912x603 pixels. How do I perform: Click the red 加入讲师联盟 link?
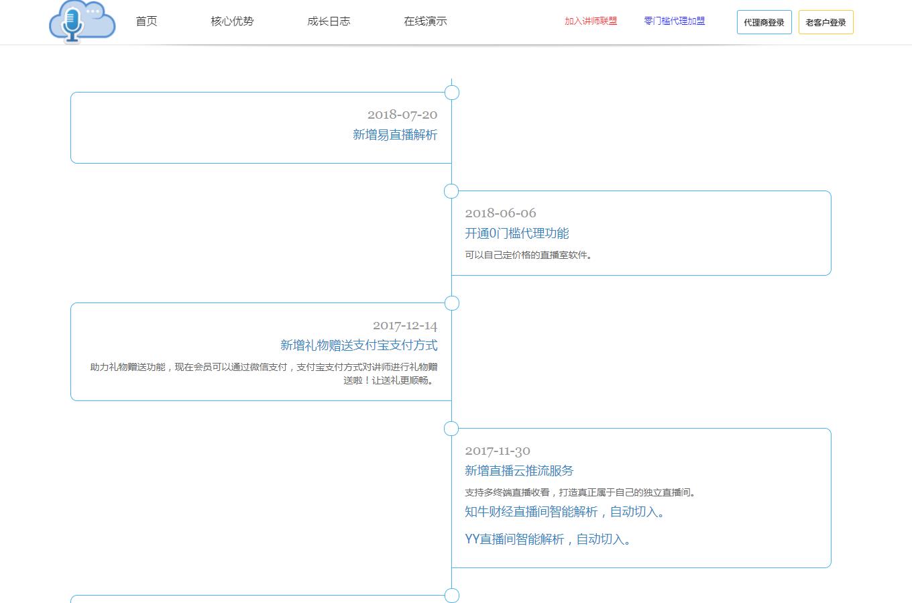coord(591,21)
